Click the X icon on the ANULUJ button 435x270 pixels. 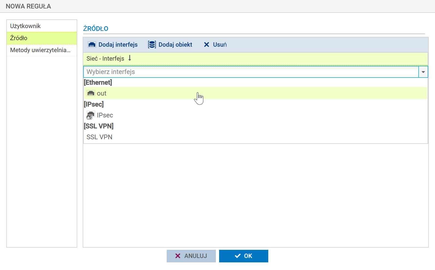tap(178, 256)
